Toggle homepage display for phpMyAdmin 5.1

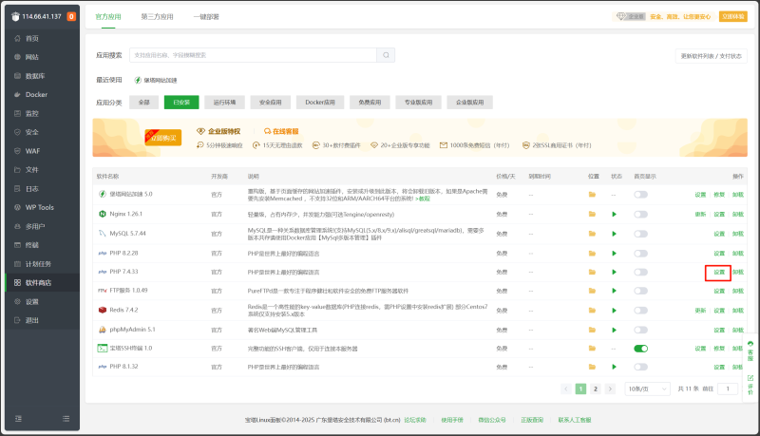click(x=640, y=330)
